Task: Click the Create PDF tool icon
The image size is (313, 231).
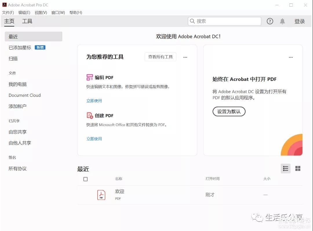Action: coord(90,115)
